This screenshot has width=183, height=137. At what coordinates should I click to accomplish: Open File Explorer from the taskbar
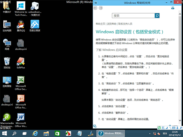pos(46,133)
